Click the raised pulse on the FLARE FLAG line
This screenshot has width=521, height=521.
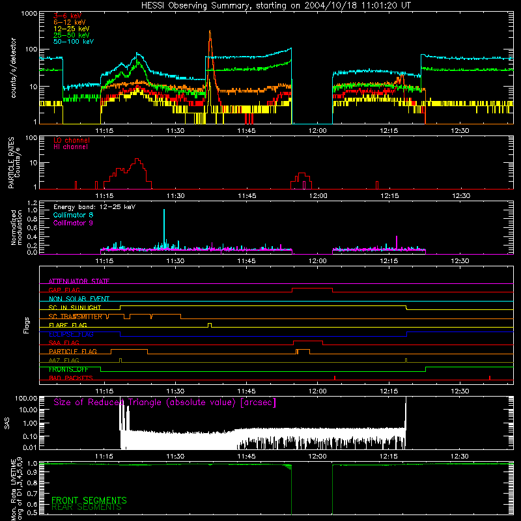click(x=210, y=325)
